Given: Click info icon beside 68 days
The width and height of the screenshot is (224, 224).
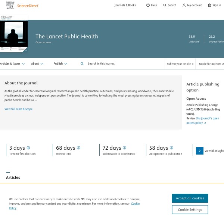Looking at the screenshot, I should 78,148.
